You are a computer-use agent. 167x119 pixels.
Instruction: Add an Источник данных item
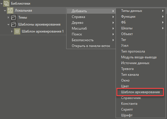click(x=141, y=63)
